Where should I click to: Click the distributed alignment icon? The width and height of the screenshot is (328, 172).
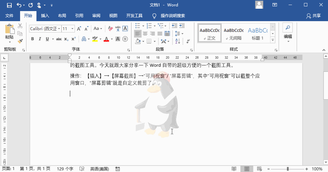(x=168, y=33)
